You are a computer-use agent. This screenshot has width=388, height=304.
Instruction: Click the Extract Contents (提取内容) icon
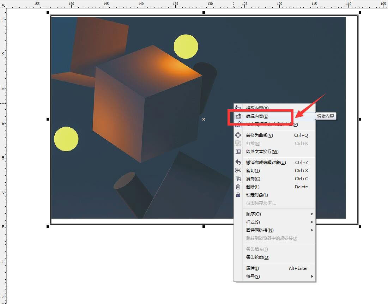pyautogui.click(x=238, y=108)
